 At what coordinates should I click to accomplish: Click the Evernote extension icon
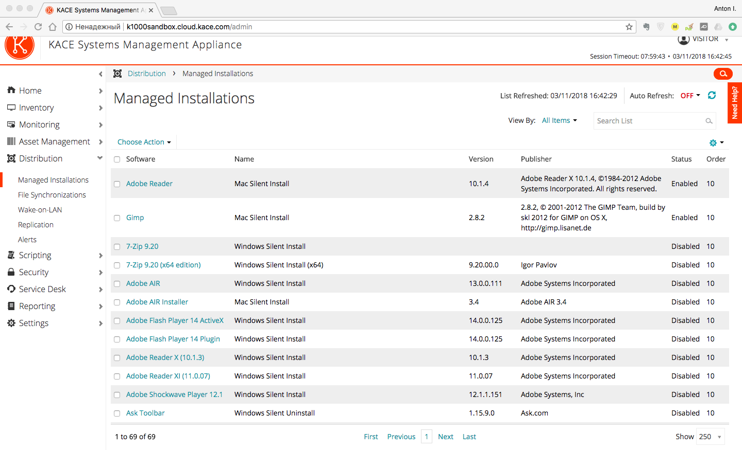point(646,27)
